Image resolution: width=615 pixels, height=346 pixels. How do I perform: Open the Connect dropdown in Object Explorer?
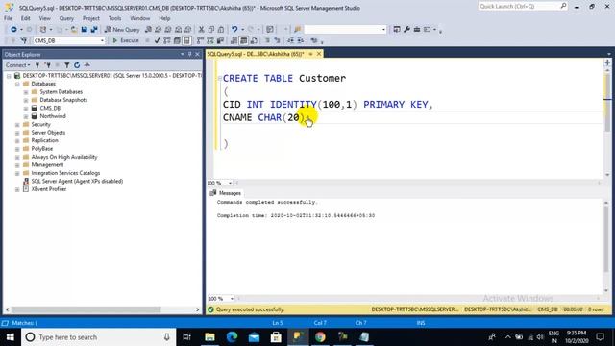pos(17,65)
